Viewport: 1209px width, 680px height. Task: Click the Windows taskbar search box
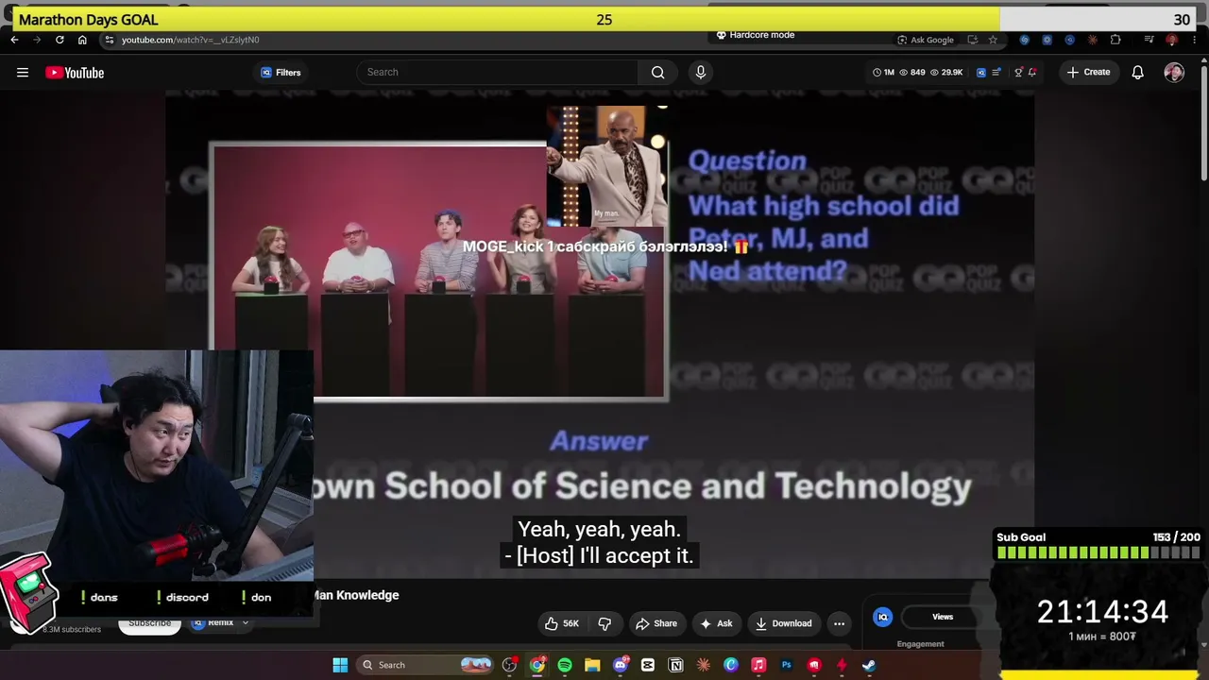(425, 665)
